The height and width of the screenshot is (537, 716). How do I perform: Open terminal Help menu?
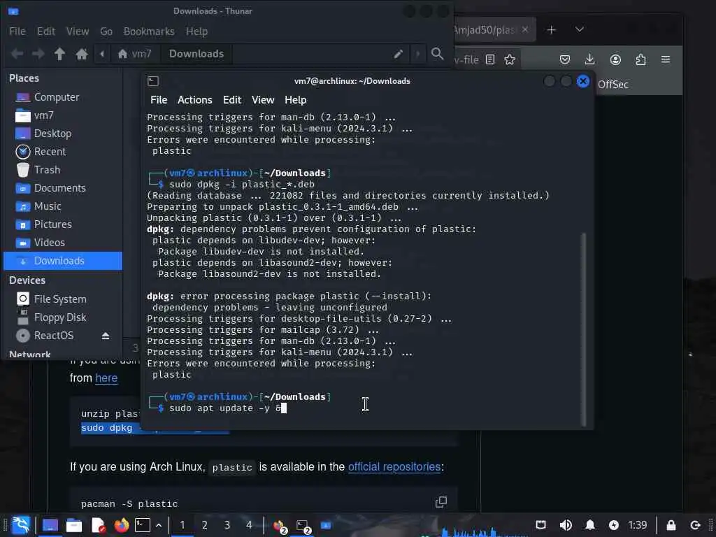pyautogui.click(x=296, y=100)
